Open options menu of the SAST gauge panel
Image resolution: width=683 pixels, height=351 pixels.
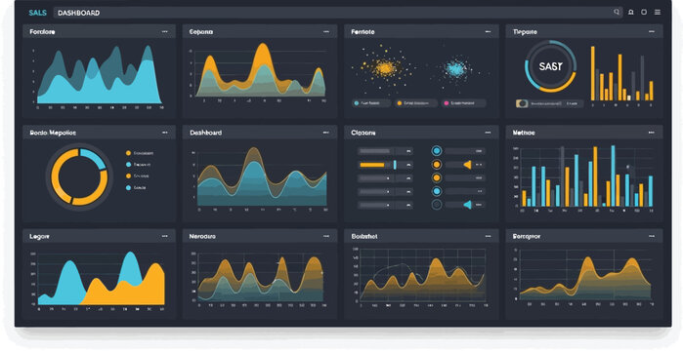click(x=651, y=32)
